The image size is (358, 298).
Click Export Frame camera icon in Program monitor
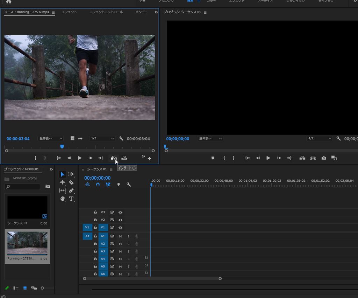324,158
